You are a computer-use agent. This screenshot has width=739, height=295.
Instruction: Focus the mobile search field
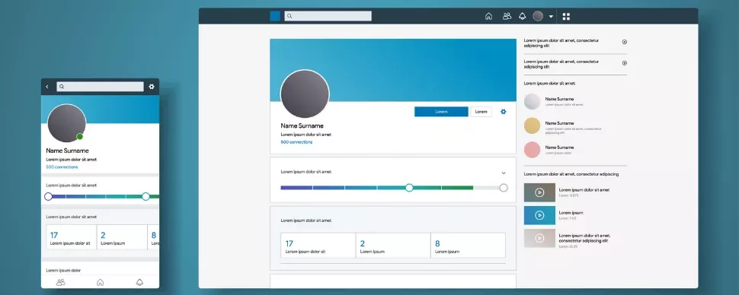100,87
